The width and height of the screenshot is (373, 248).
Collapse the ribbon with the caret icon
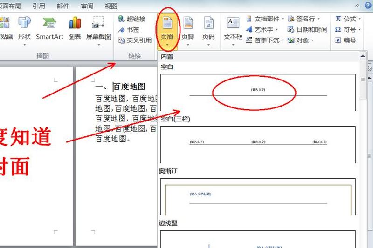click(x=358, y=6)
